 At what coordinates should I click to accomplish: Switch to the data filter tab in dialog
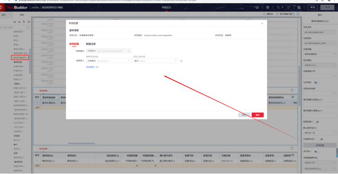click(x=91, y=44)
